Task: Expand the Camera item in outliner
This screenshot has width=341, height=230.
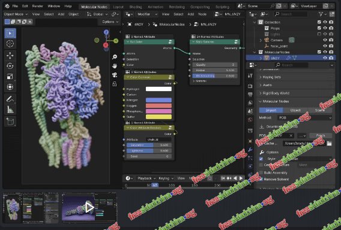Action: click(x=261, y=40)
